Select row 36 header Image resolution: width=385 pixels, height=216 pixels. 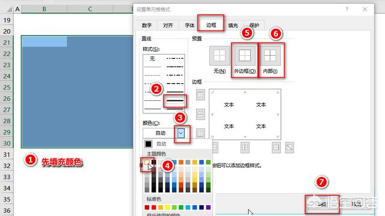pos(7,211)
